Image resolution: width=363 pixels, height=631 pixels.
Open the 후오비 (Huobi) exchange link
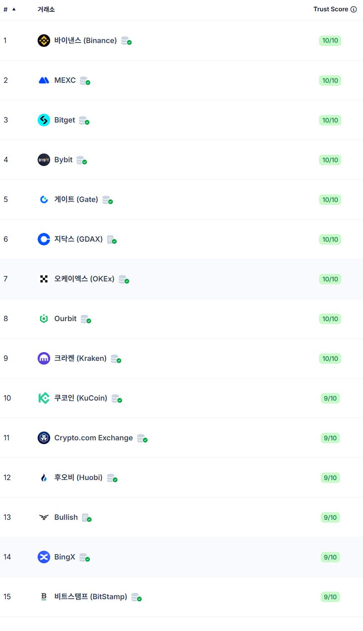[x=78, y=478]
